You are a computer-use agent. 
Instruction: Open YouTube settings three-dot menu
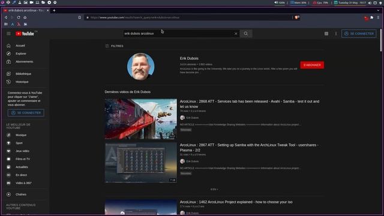336,34
